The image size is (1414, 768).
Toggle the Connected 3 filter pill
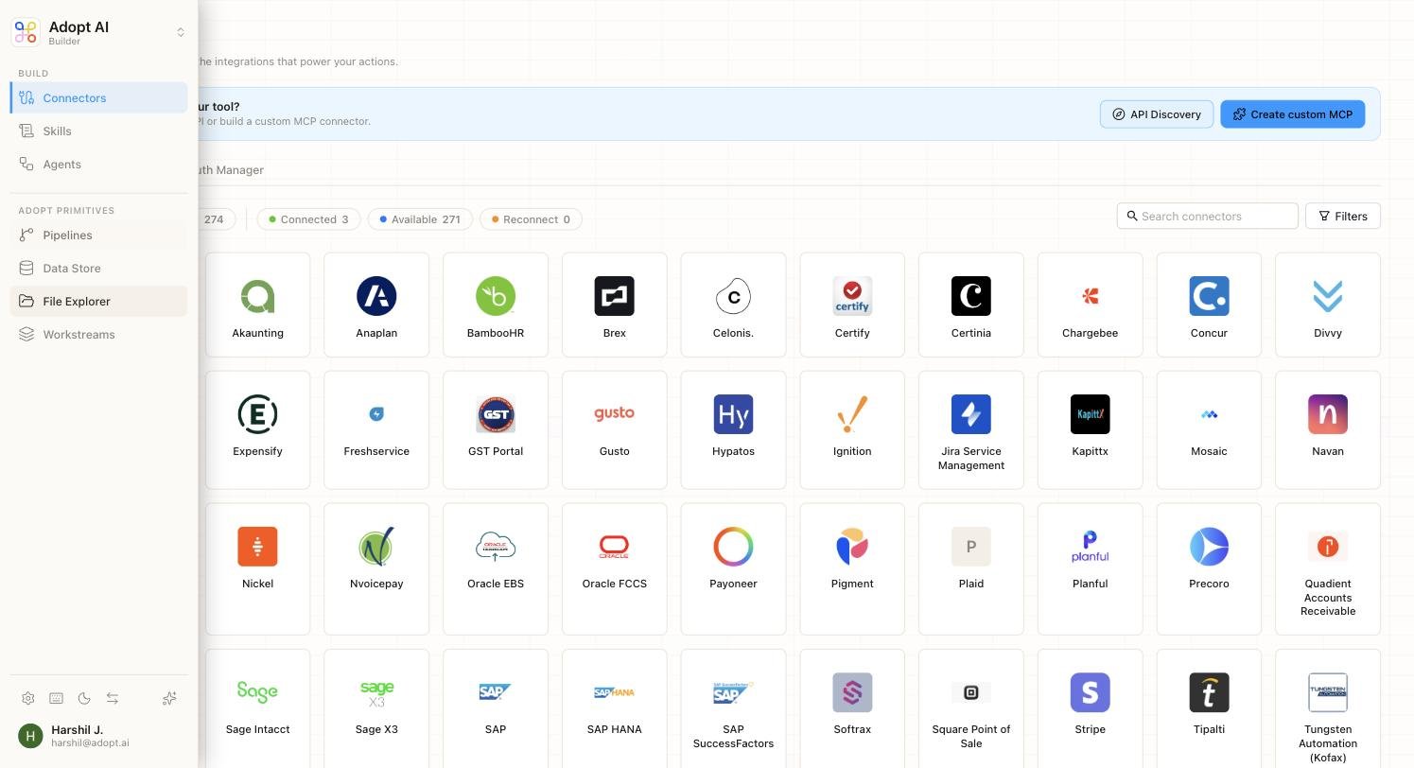(x=308, y=219)
